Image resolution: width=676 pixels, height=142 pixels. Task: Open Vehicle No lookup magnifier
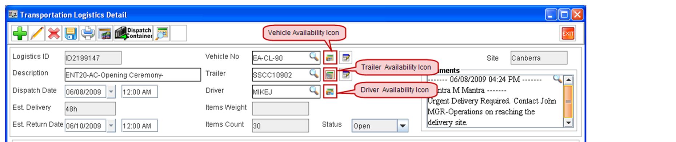click(313, 57)
